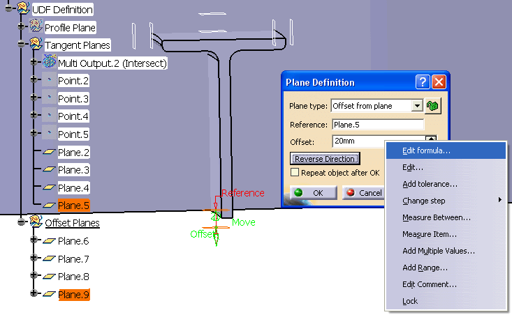Click the Plane.6 plane icon
Viewport: 512px width, 317px height.
[x=50, y=241]
